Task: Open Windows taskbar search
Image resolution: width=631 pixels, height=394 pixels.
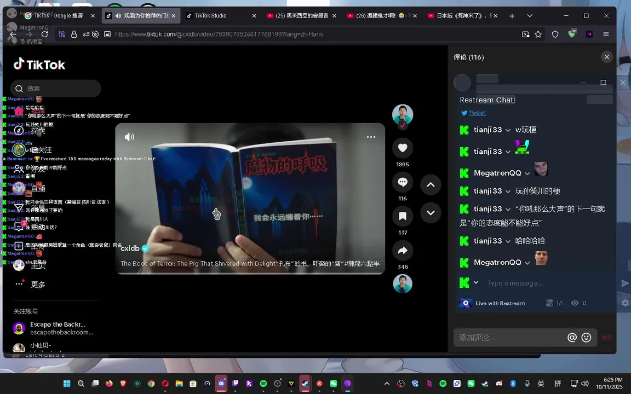Action: click(x=81, y=384)
